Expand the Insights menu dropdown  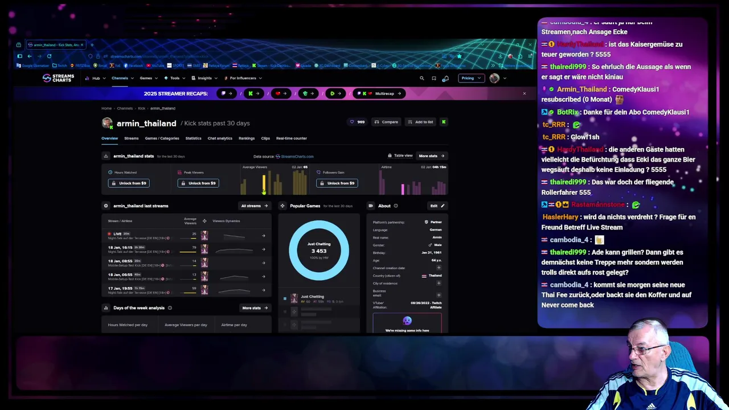204,78
